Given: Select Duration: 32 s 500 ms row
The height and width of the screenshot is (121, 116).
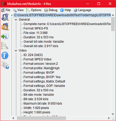Looking at the screenshot, I should [x=38, y=90].
